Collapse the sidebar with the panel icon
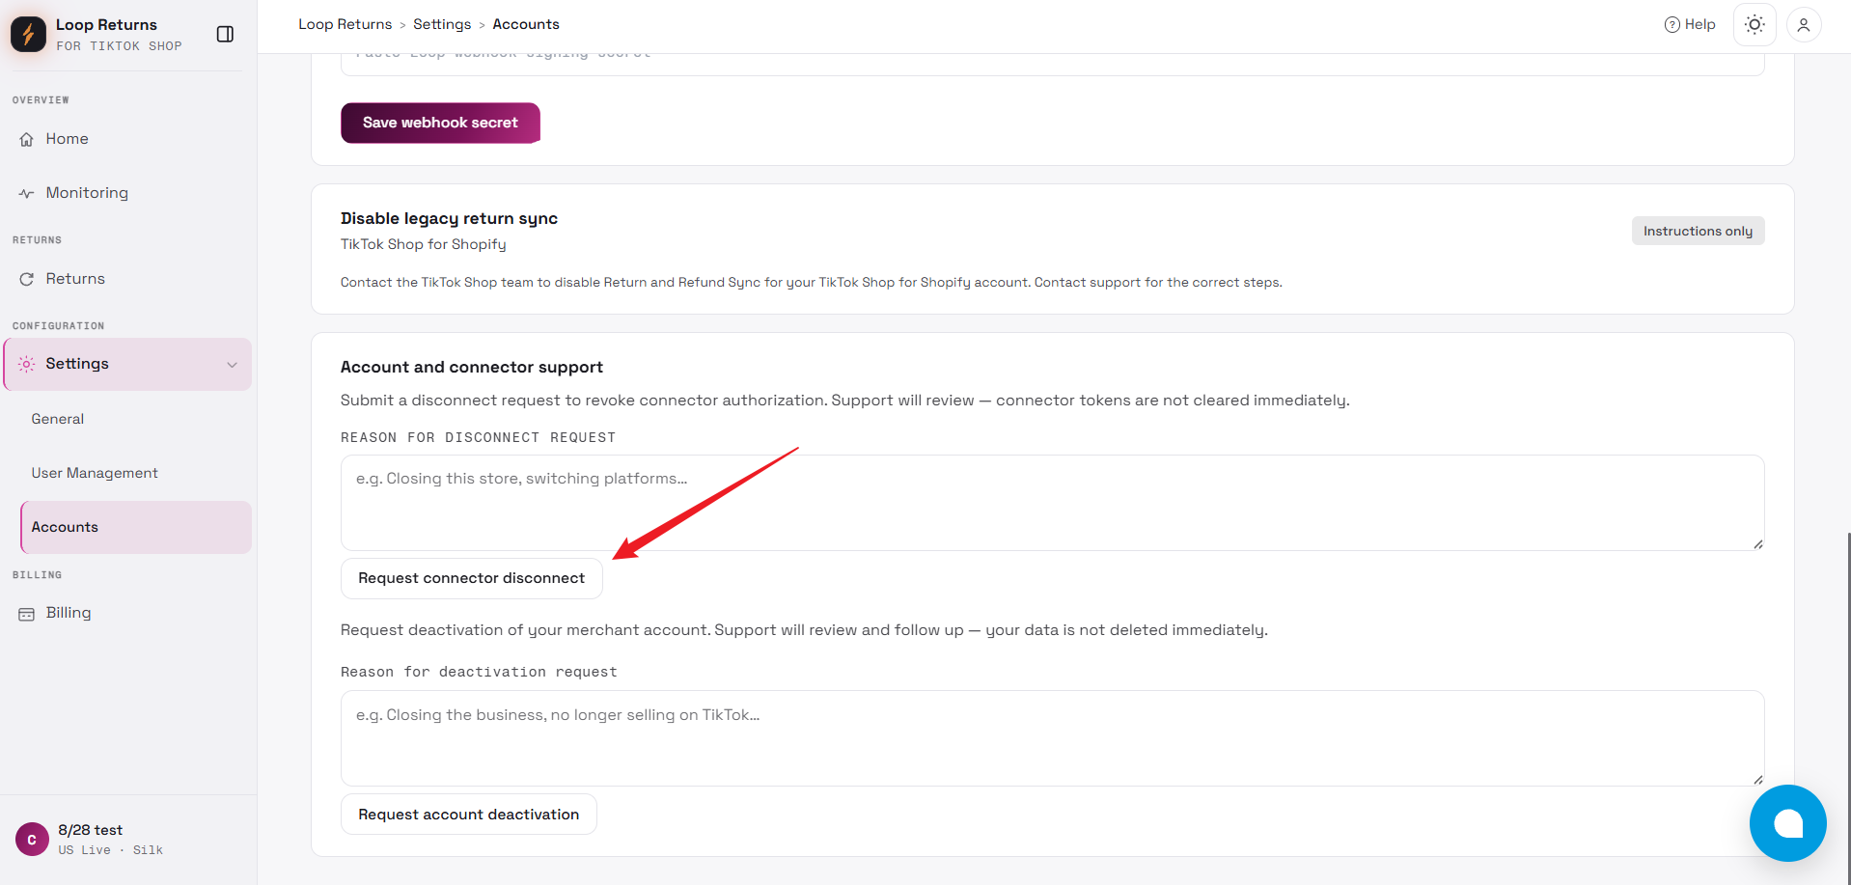1851x885 pixels. 225,34
